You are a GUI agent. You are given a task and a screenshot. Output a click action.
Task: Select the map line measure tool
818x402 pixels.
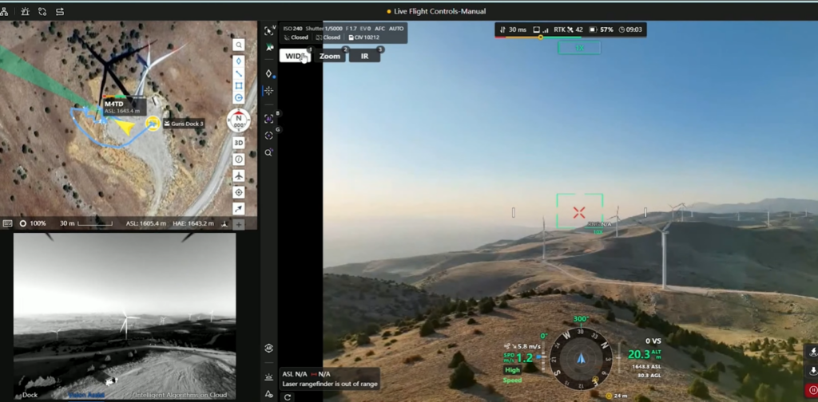(x=239, y=73)
